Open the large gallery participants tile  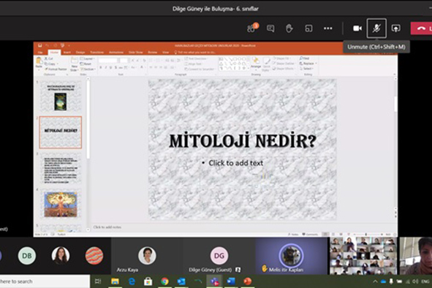tap(363, 256)
